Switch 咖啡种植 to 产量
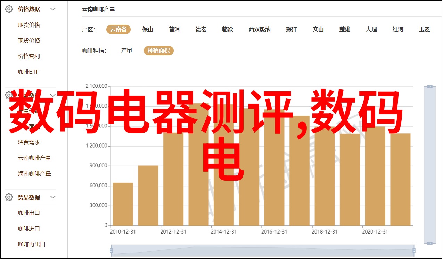This screenshot has width=443, height=259. pyautogui.click(x=127, y=51)
